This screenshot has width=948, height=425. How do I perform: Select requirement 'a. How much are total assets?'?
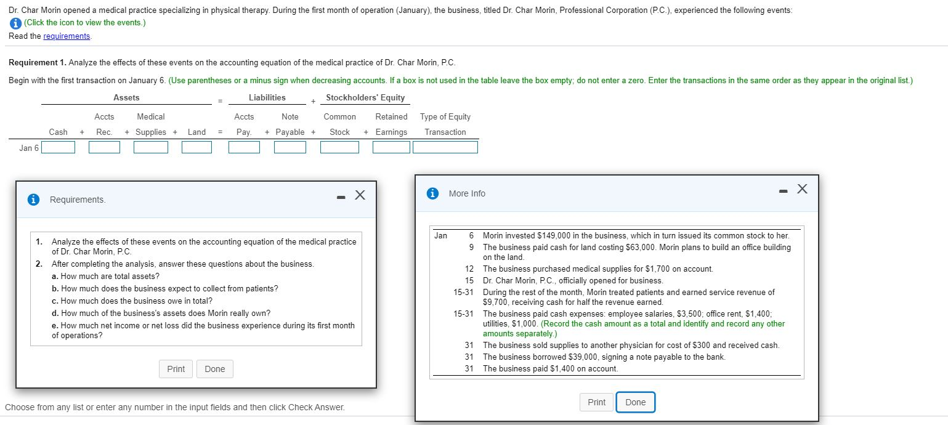[106, 276]
